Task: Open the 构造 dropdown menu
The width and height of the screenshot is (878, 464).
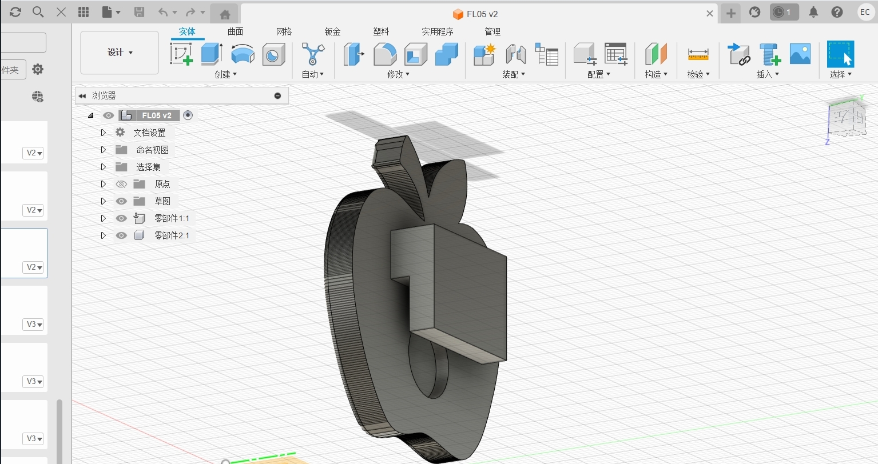Action: (656, 74)
